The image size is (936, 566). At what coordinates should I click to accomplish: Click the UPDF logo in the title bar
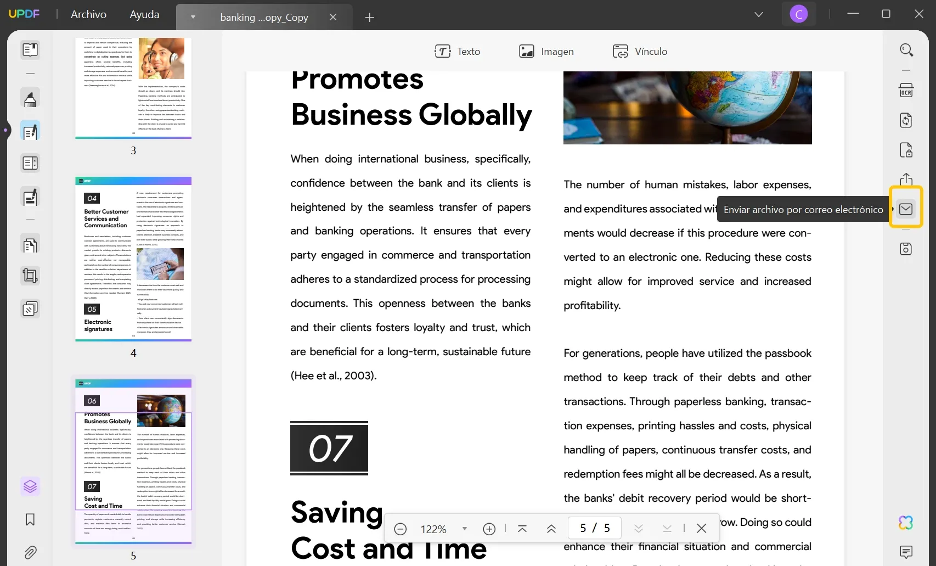tap(24, 14)
